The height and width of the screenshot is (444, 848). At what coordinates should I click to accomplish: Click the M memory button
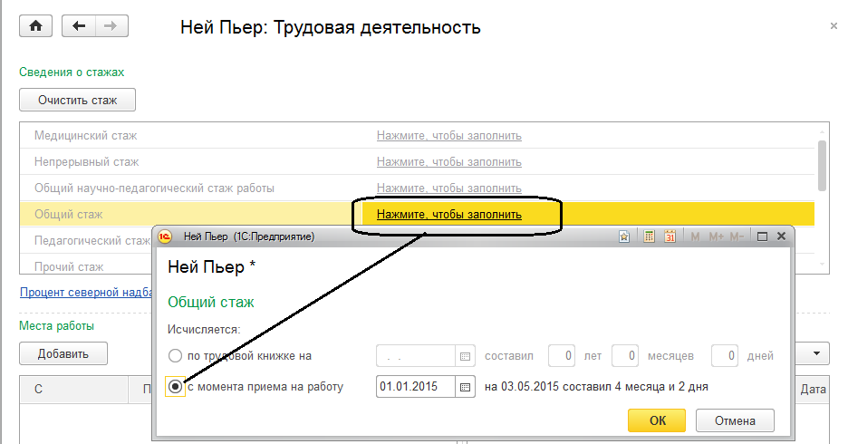(x=696, y=236)
